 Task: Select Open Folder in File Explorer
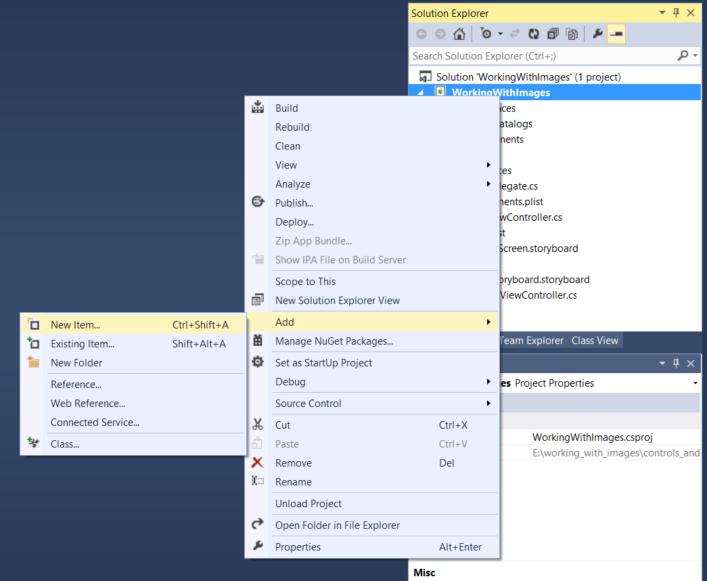click(x=337, y=525)
